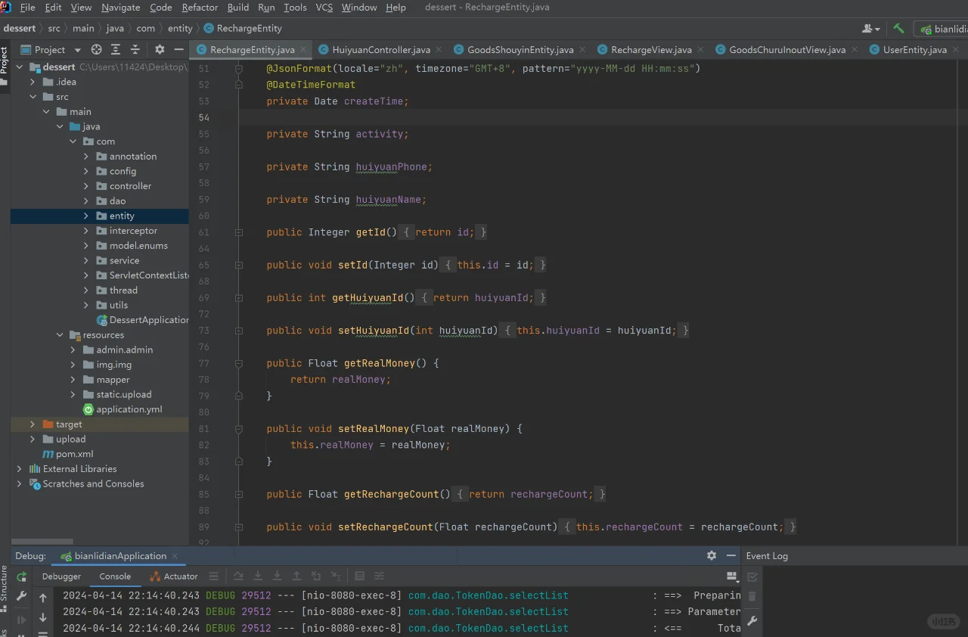Expand the target folder
The image size is (968, 637).
click(32, 424)
